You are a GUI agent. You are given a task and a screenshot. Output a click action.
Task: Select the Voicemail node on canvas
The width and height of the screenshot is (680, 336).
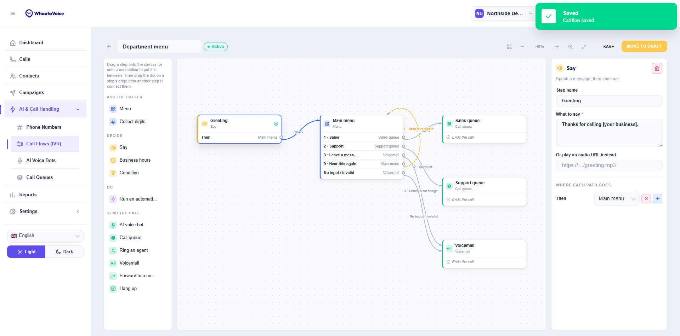[484, 254]
